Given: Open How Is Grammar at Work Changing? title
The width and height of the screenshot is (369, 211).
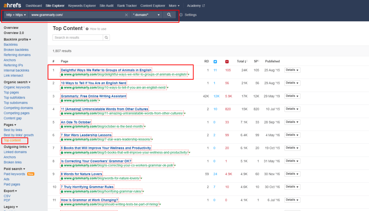Looking at the screenshot, I should pos(89,200).
